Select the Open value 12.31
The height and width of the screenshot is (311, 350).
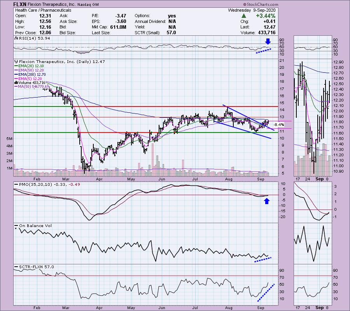(45, 16)
